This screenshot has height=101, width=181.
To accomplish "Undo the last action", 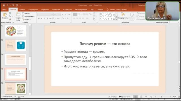I will (x=8, y=5).
